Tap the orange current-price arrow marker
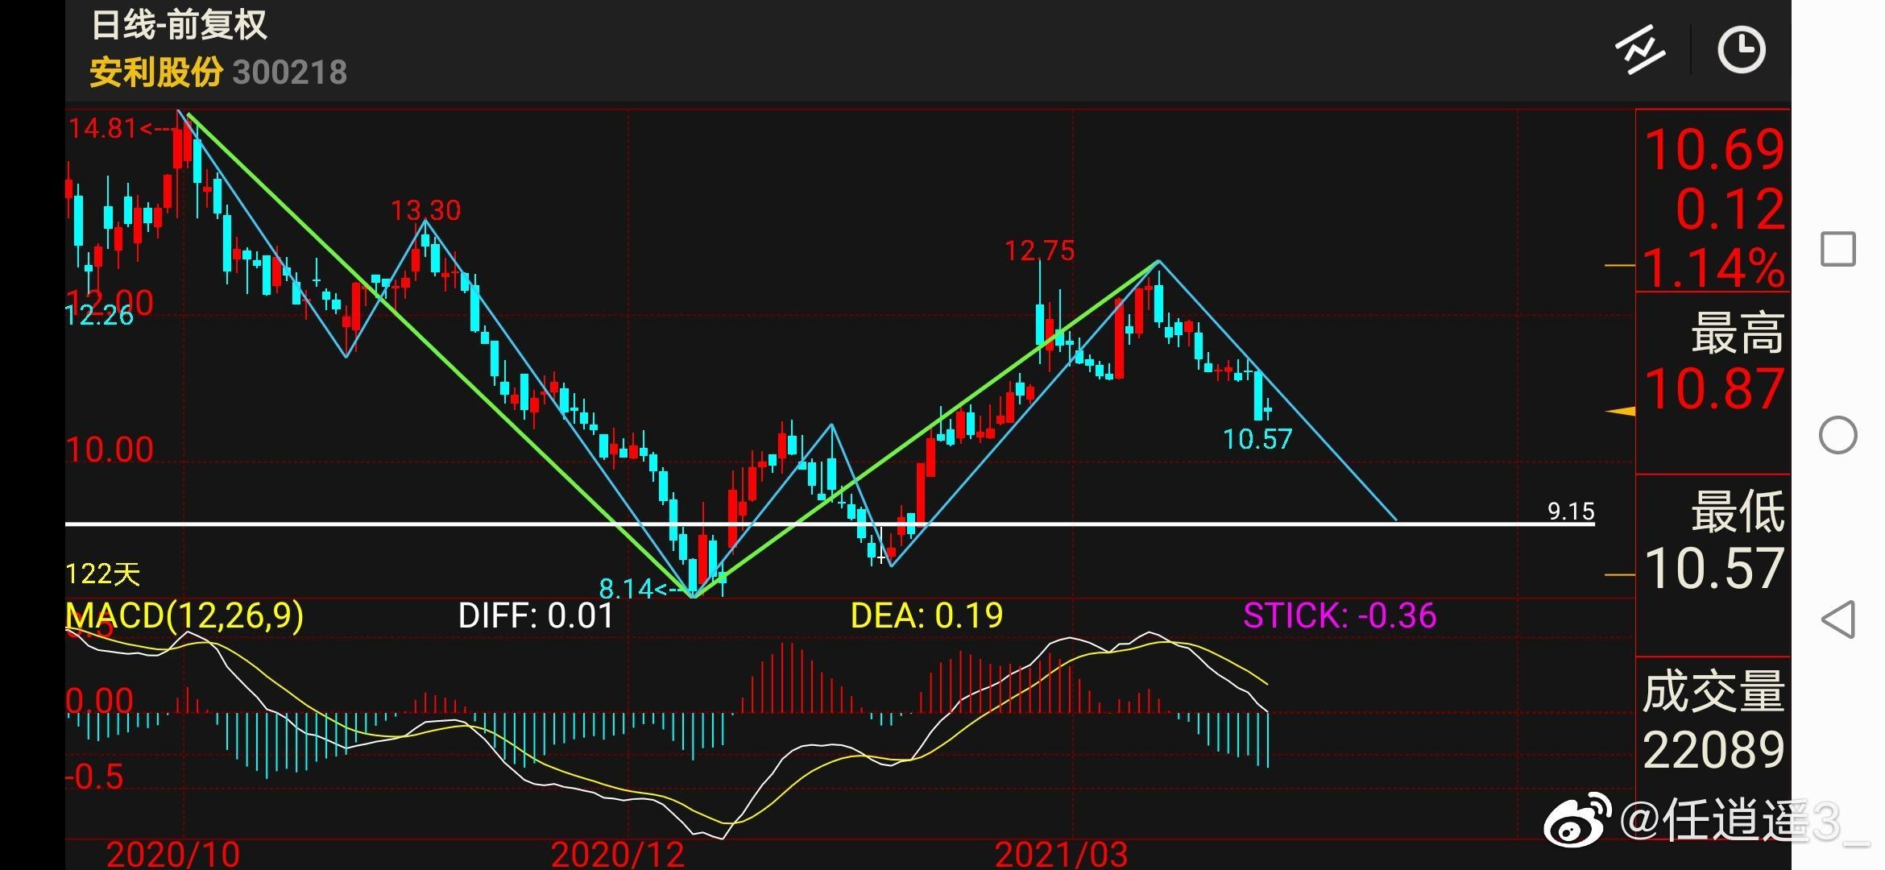Screen dimensions: 1885x870 point(1620,412)
